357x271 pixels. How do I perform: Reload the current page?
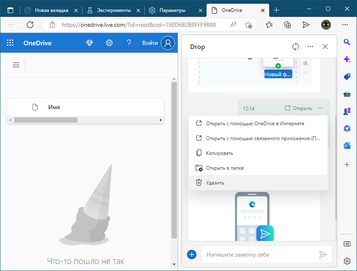point(30,25)
